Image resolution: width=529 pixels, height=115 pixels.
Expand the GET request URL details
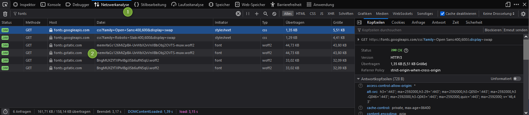pos(358,39)
